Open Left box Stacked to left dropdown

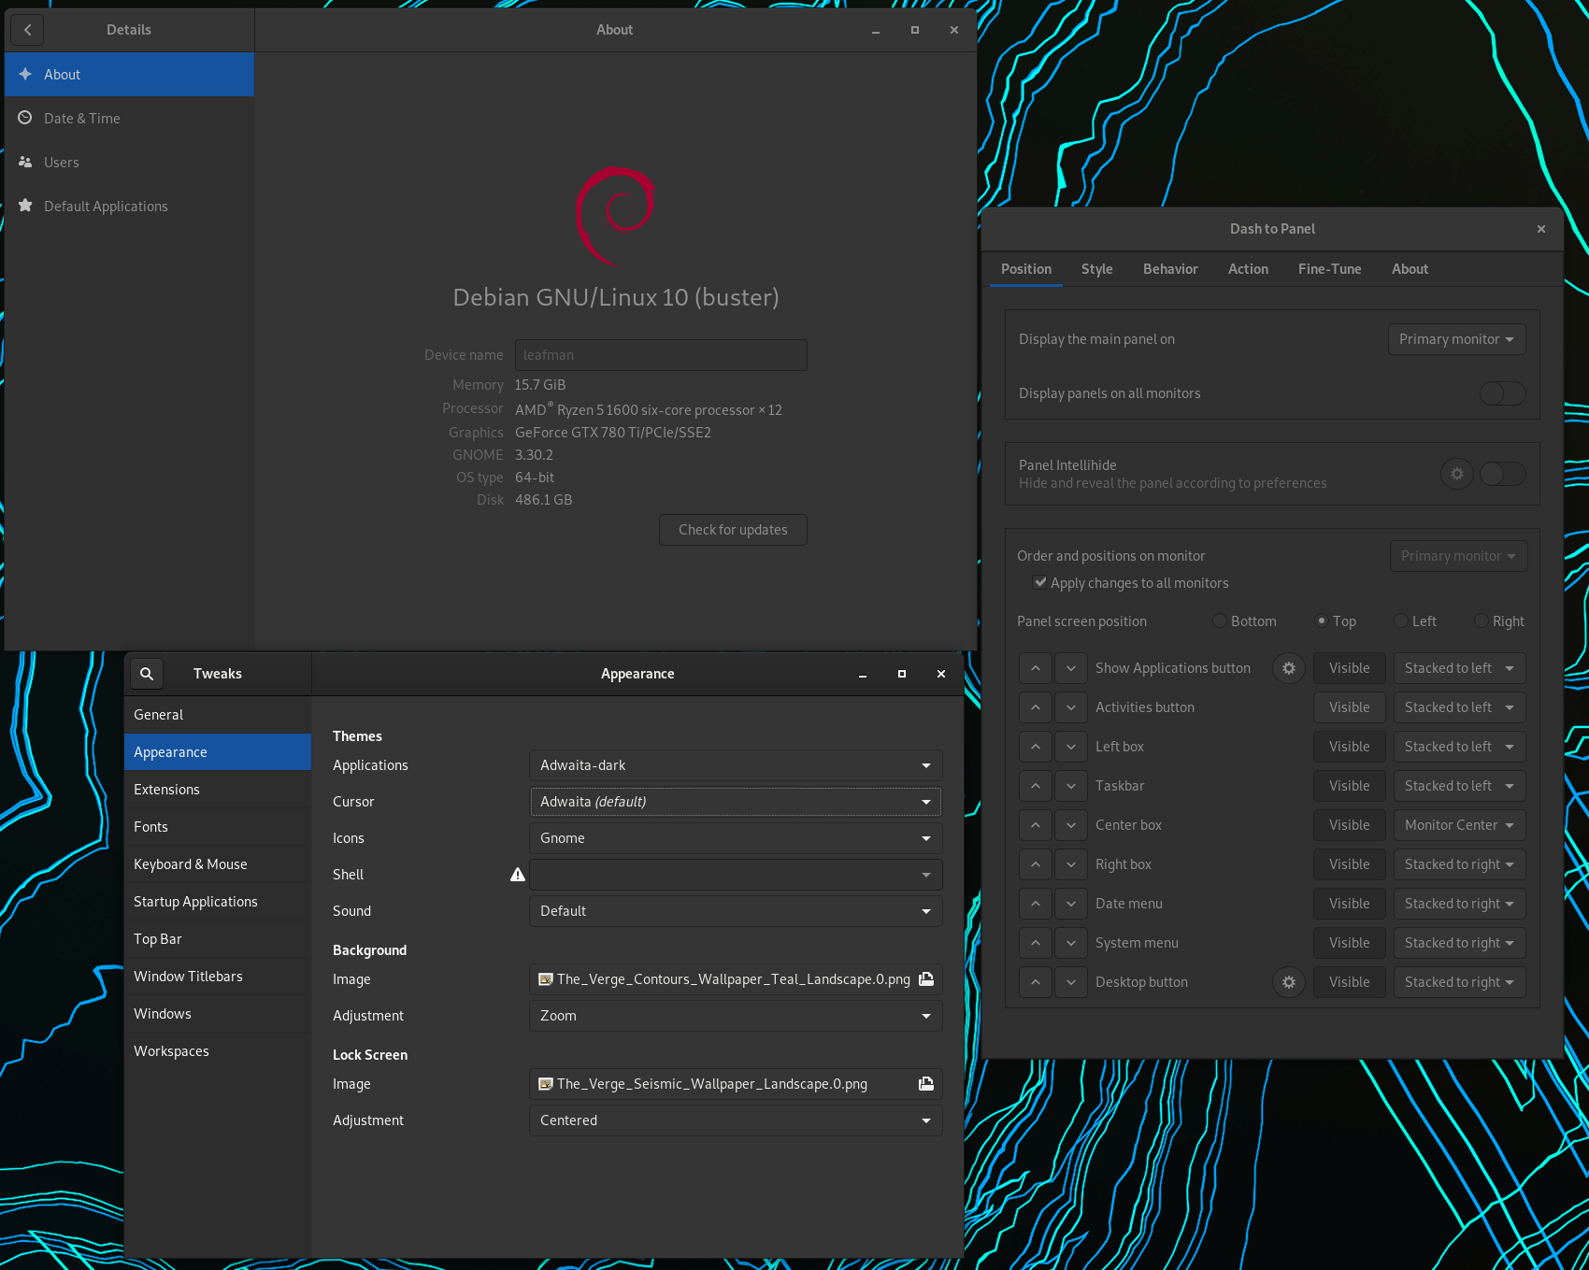click(1459, 747)
